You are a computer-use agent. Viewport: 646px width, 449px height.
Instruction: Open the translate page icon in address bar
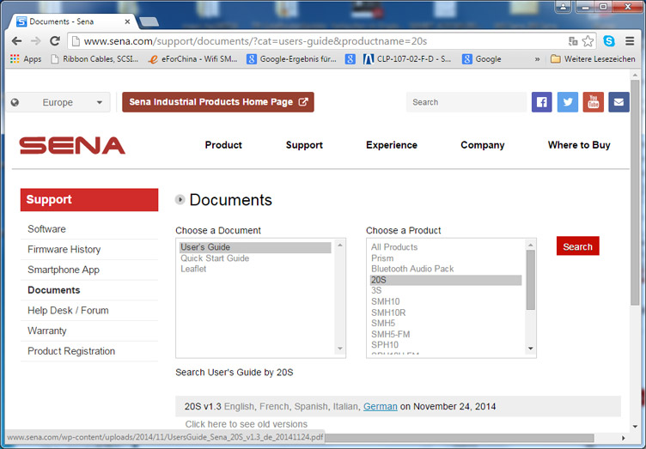point(573,41)
